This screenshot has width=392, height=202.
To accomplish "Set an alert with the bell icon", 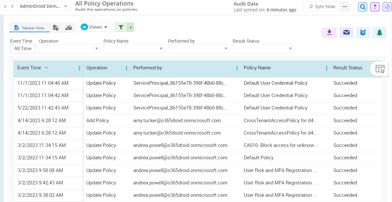I will (x=379, y=33).
